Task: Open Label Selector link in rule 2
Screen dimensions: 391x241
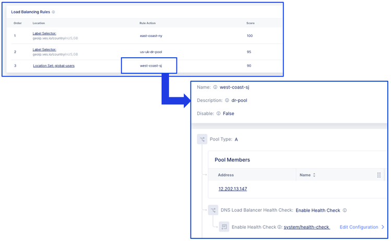Action: click(x=44, y=49)
